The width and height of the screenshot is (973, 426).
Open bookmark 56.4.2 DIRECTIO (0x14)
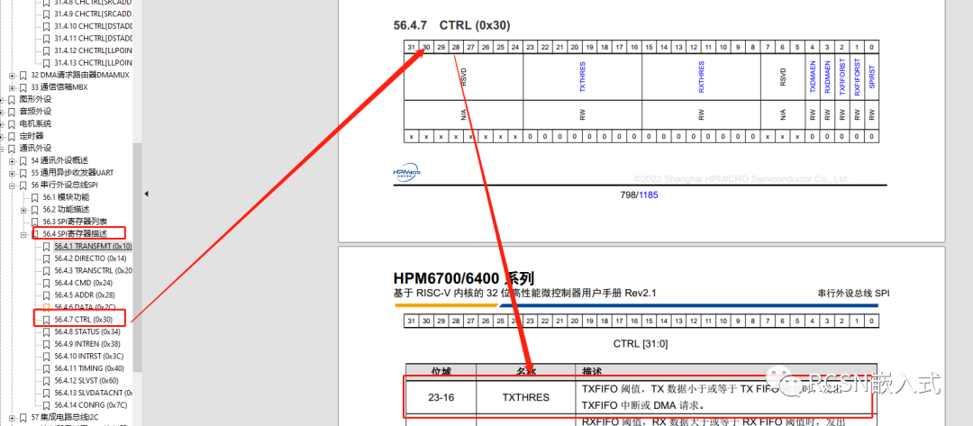90,258
